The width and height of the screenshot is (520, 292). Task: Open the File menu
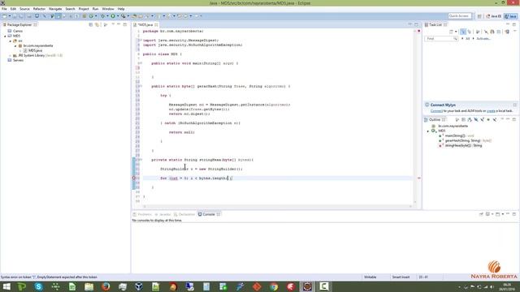coord(4,9)
